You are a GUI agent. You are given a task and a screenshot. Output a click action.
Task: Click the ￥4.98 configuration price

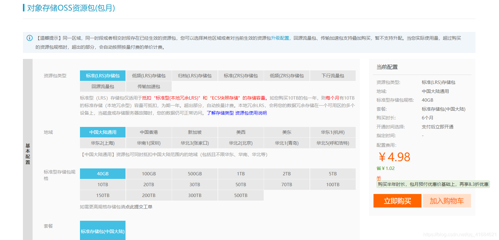[x=395, y=157]
